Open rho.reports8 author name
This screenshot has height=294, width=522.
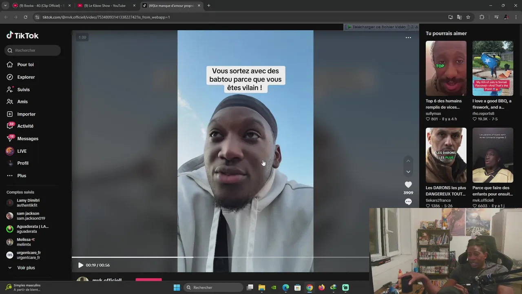tap(483, 114)
